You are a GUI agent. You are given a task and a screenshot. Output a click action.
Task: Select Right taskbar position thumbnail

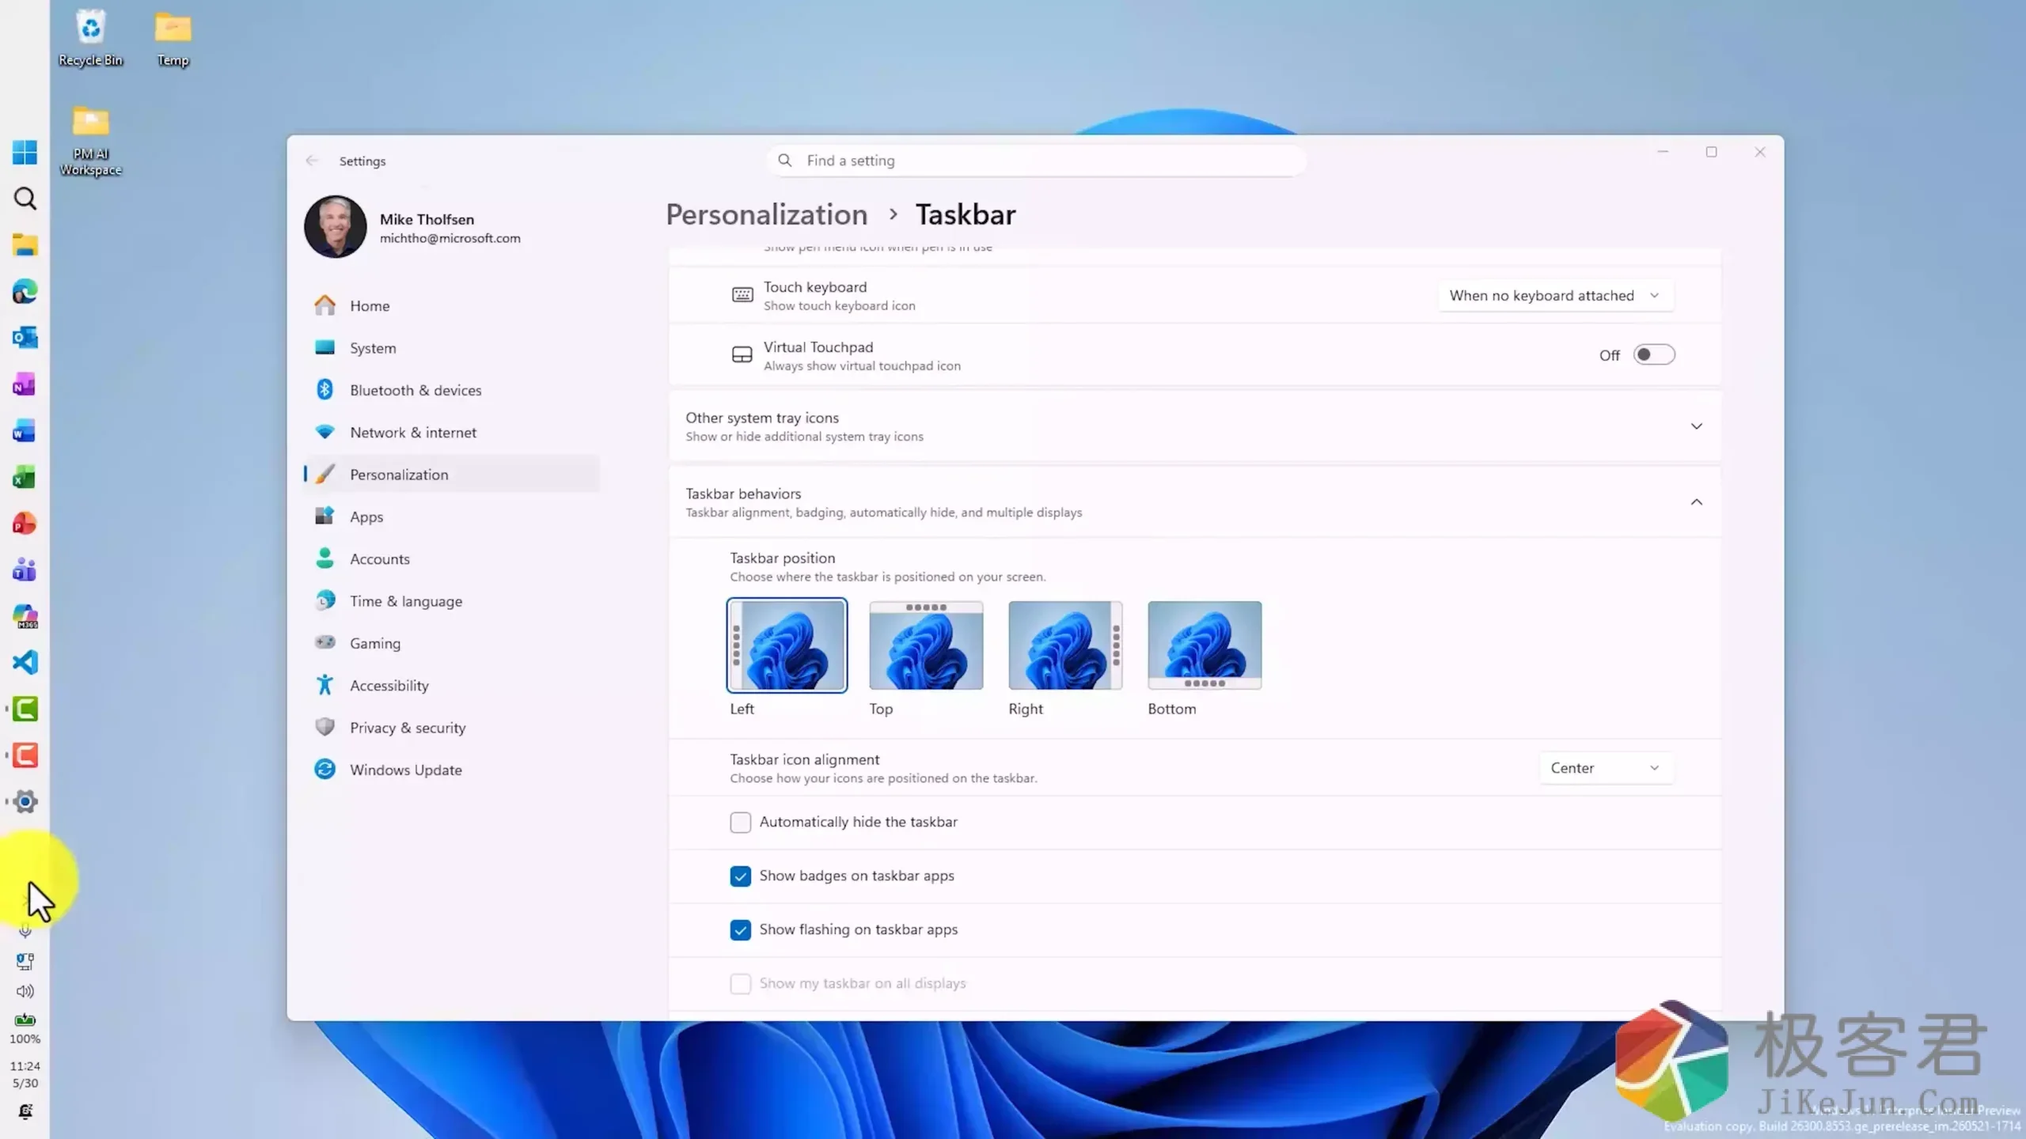pos(1065,645)
